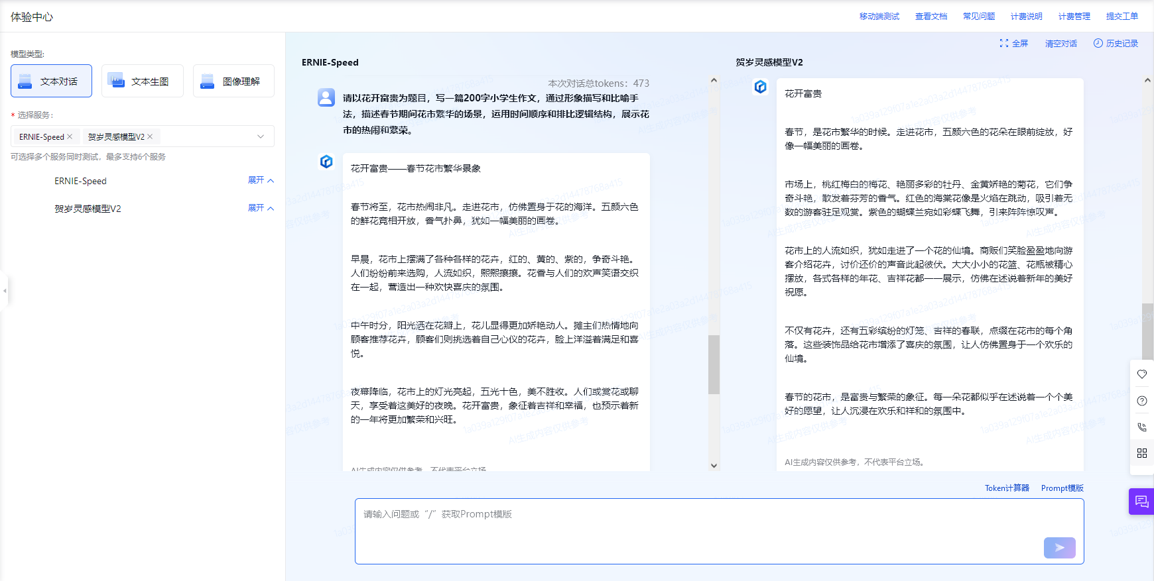Open the service selection dropdown arrow
The width and height of the screenshot is (1154, 581).
(261, 136)
